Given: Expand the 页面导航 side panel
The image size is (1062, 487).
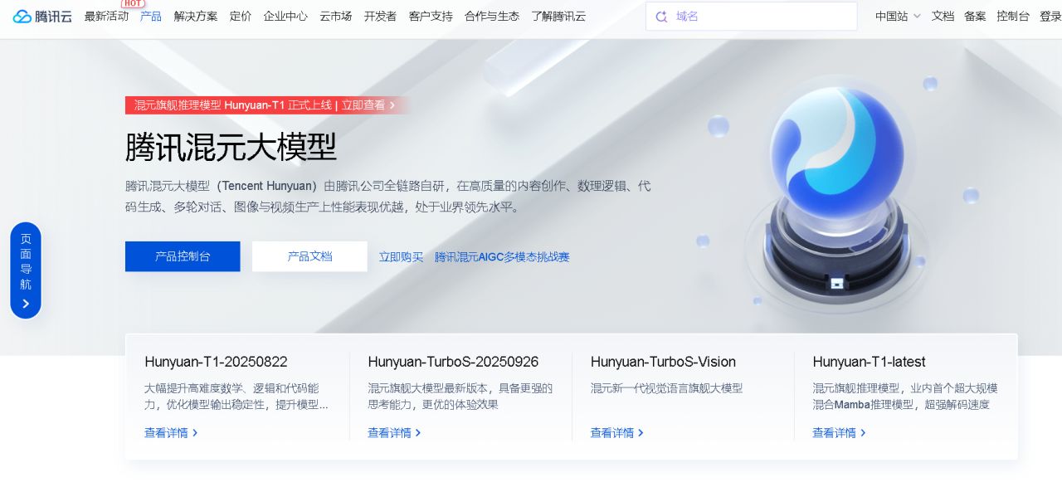Looking at the screenshot, I should (x=26, y=270).
